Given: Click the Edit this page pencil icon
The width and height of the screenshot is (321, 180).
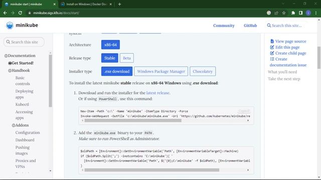Looking at the screenshot, I should point(272,47).
